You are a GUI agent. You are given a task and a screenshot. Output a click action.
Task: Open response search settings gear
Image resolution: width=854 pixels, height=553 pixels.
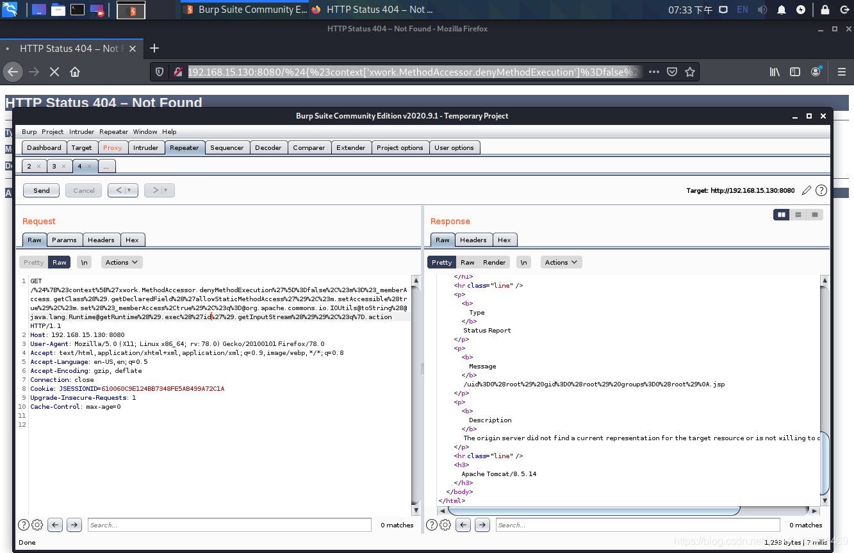pyautogui.click(x=445, y=525)
